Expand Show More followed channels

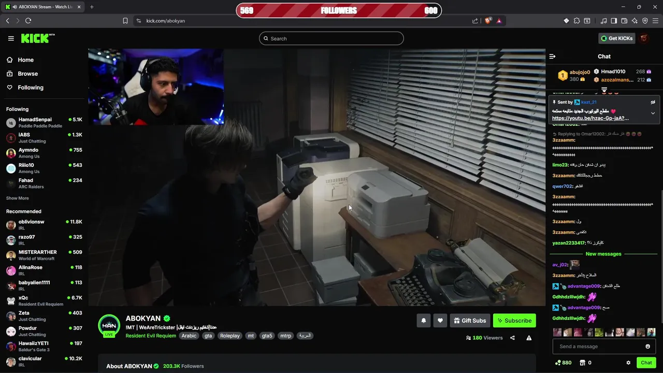(x=18, y=198)
